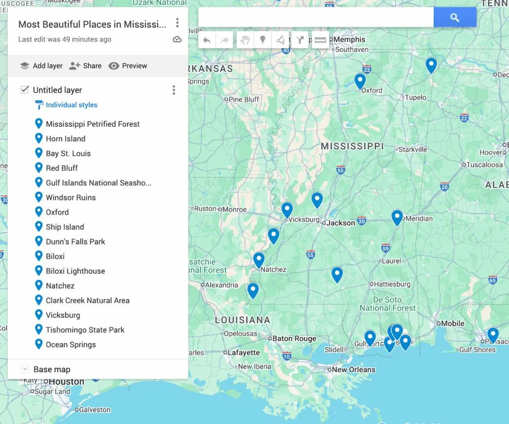Select Windsor Ruins in the list
The image size is (509, 424).
point(71,197)
